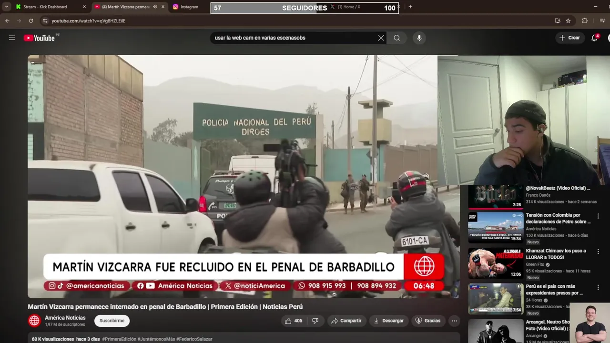610x343 pixels.
Task: Go forward in browser history
Action: [19, 21]
